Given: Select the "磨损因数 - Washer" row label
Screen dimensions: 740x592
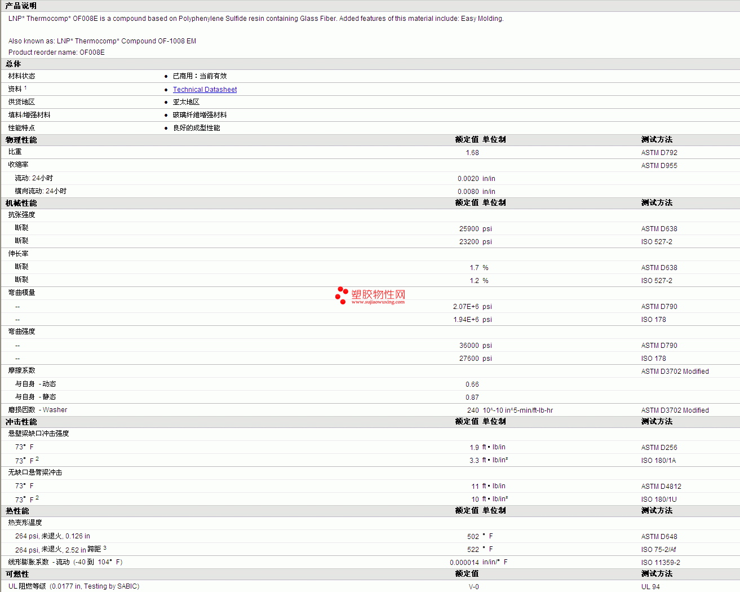Looking at the screenshot, I should pyautogui.click(x=38, y=410).
